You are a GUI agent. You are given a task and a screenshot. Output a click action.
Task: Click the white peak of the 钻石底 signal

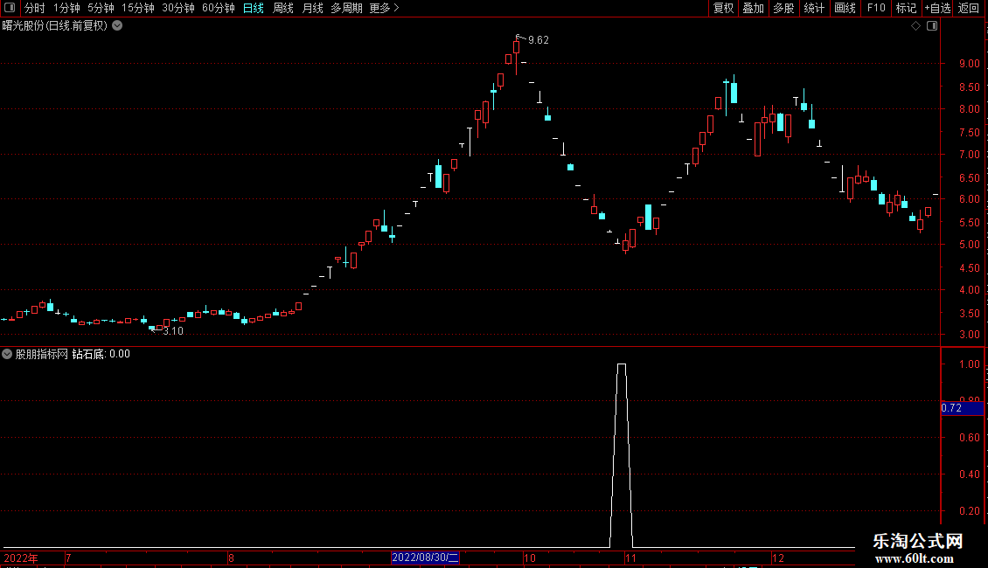click(622, 364)
